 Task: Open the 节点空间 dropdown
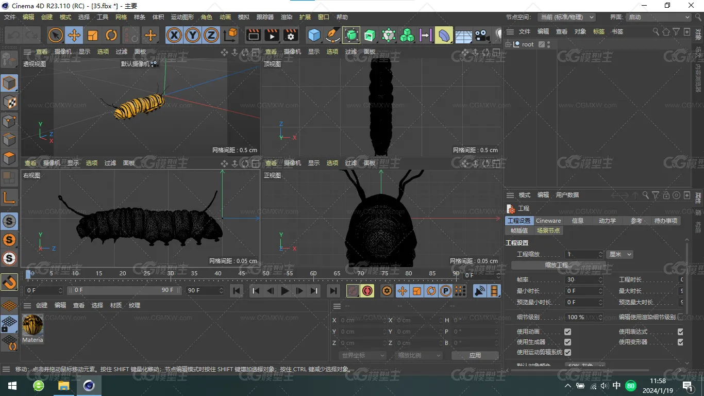point(566,17)
